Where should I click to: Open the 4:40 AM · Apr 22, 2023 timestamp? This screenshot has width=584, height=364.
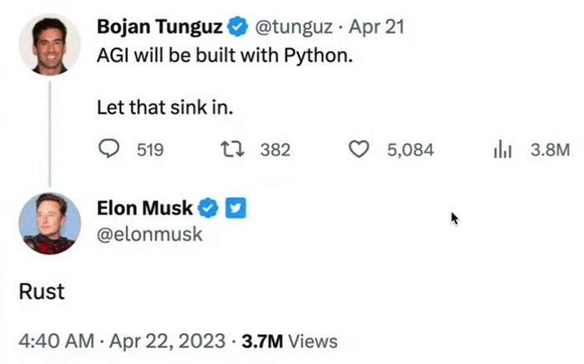(x=122, y=342)
